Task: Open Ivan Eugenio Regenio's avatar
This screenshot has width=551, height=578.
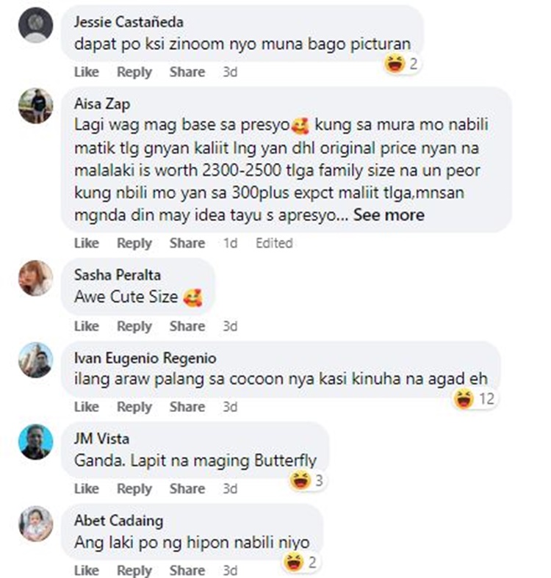Action: coord(36,360)
